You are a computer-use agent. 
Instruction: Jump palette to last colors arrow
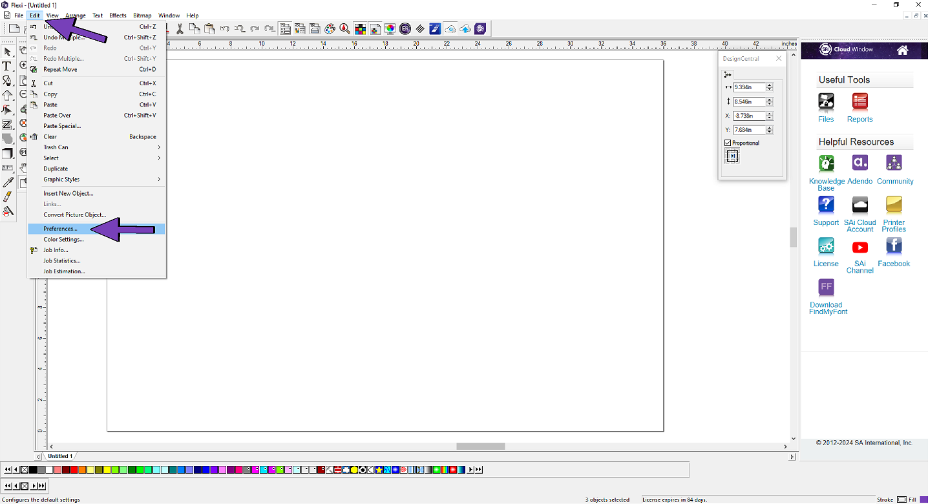point(480,470)
